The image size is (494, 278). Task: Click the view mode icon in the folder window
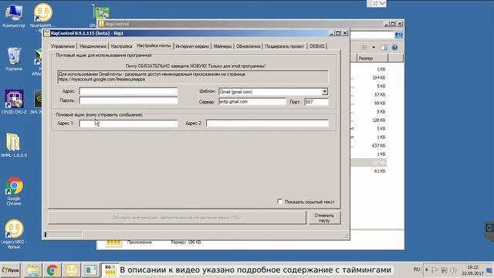pyautogui.click(x=364, y=47)
